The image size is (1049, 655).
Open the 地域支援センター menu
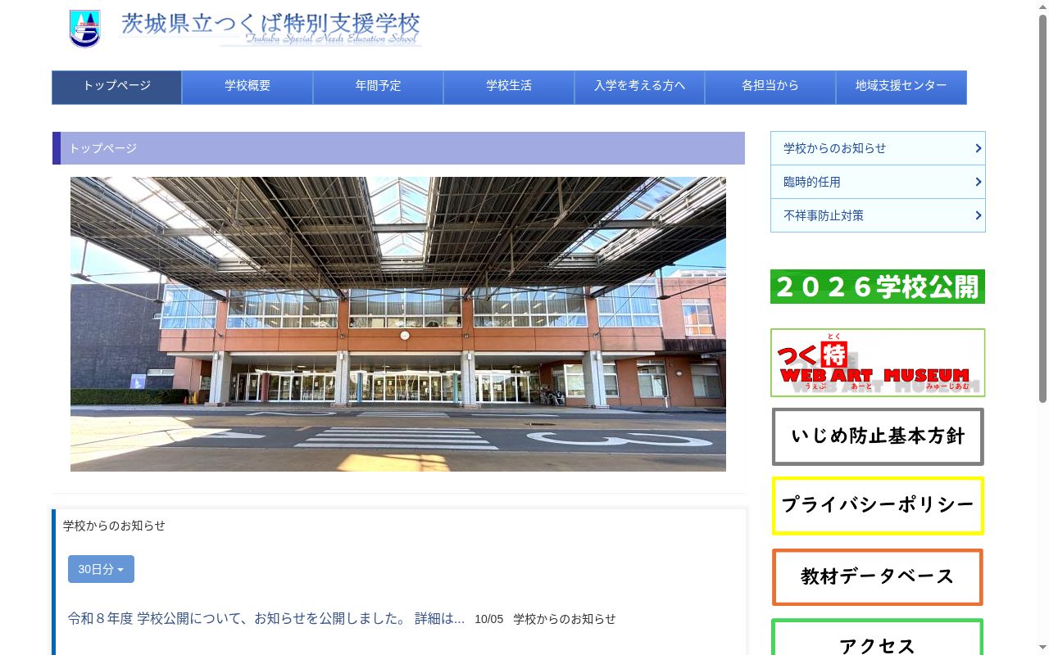901,87
